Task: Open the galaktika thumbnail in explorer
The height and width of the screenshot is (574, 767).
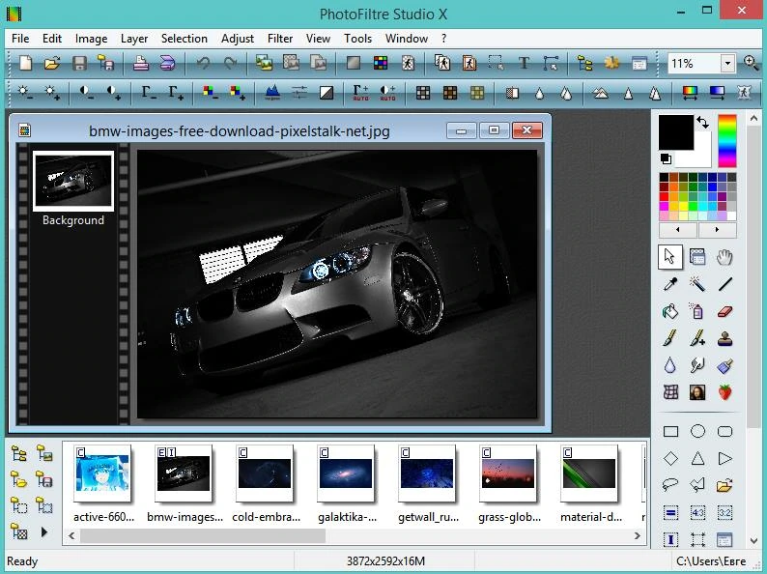Action: (x=346, y=474)
